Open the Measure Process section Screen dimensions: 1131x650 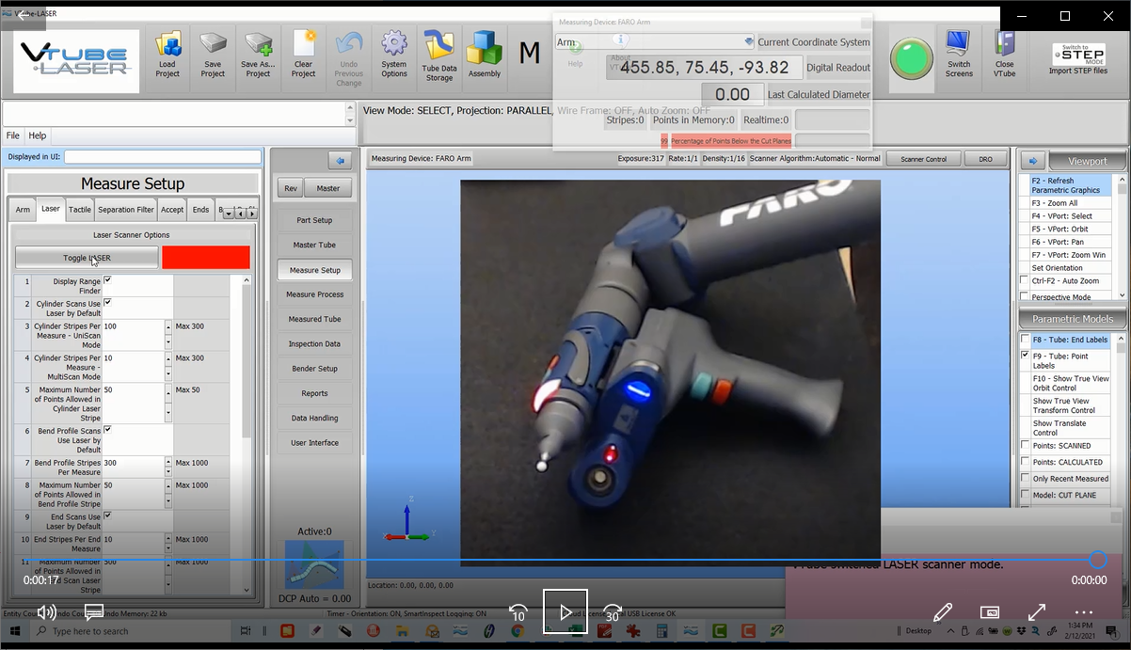(x=316, y=294)
